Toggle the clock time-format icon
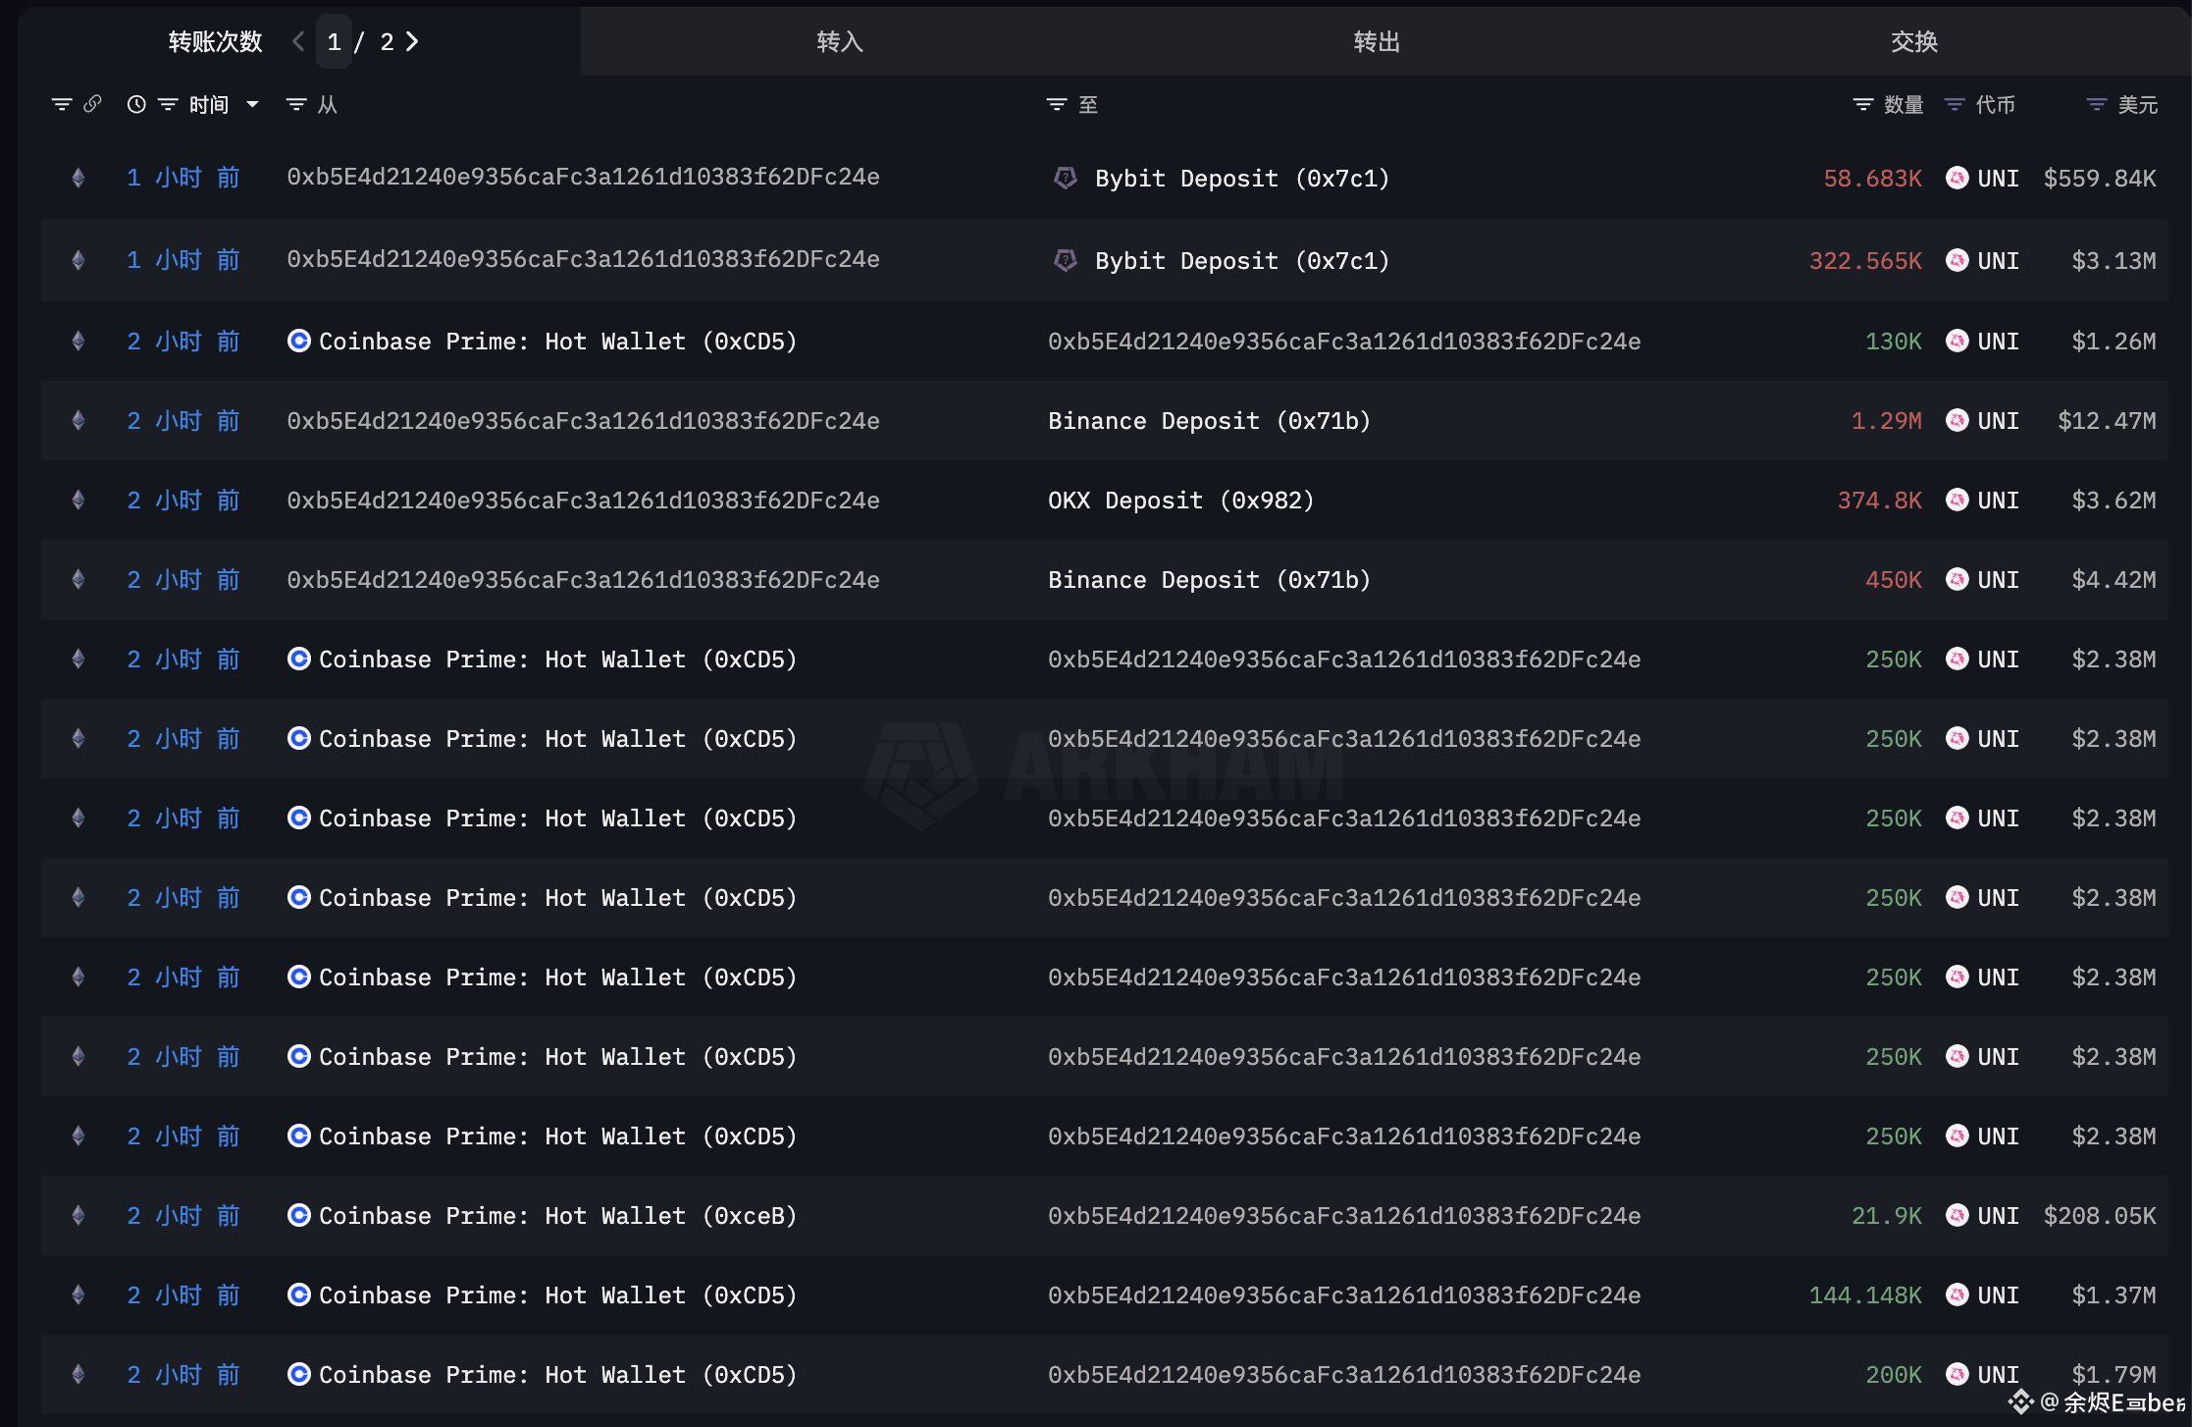2192x1427 pixels. [136, 104]
